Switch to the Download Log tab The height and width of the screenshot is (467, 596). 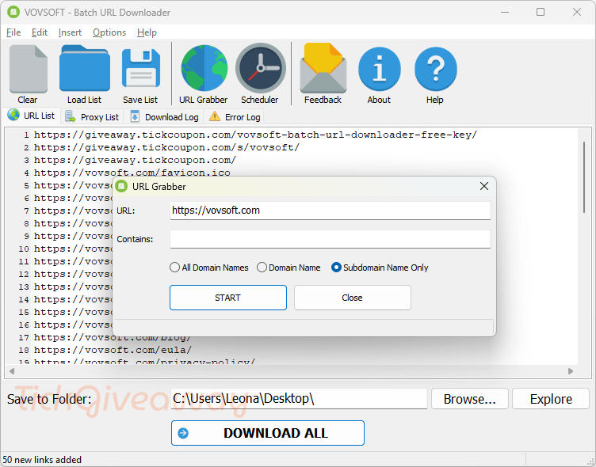coord(164,117)
